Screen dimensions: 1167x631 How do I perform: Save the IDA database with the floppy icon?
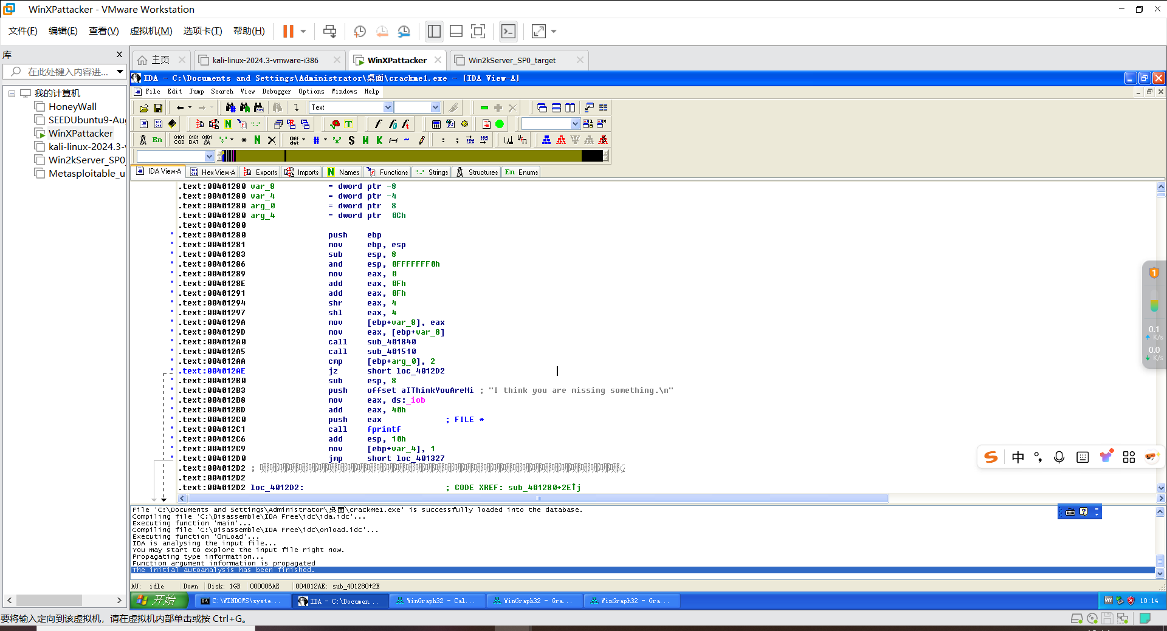click(158, 108)
